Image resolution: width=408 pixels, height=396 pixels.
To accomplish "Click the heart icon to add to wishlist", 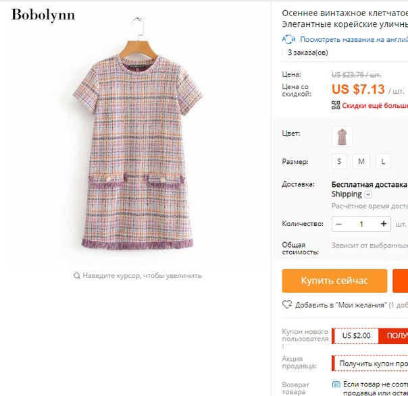I will tap(287, 304).
